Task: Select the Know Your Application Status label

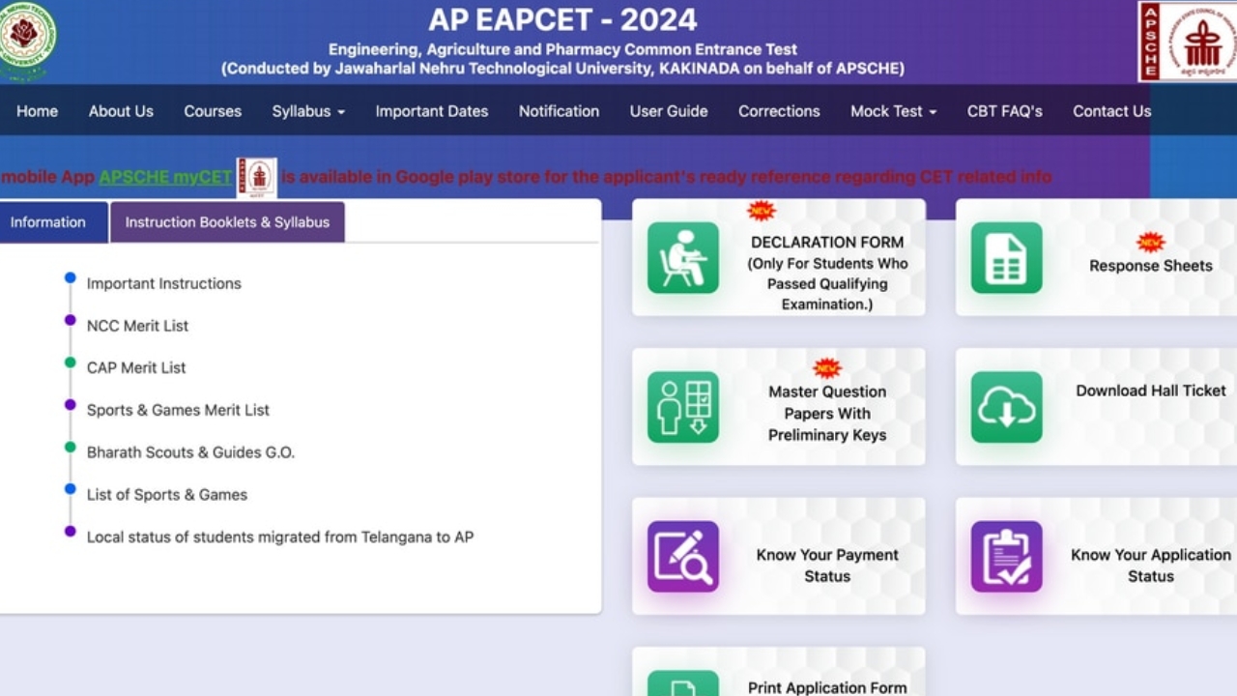Action: [1151, 565]
